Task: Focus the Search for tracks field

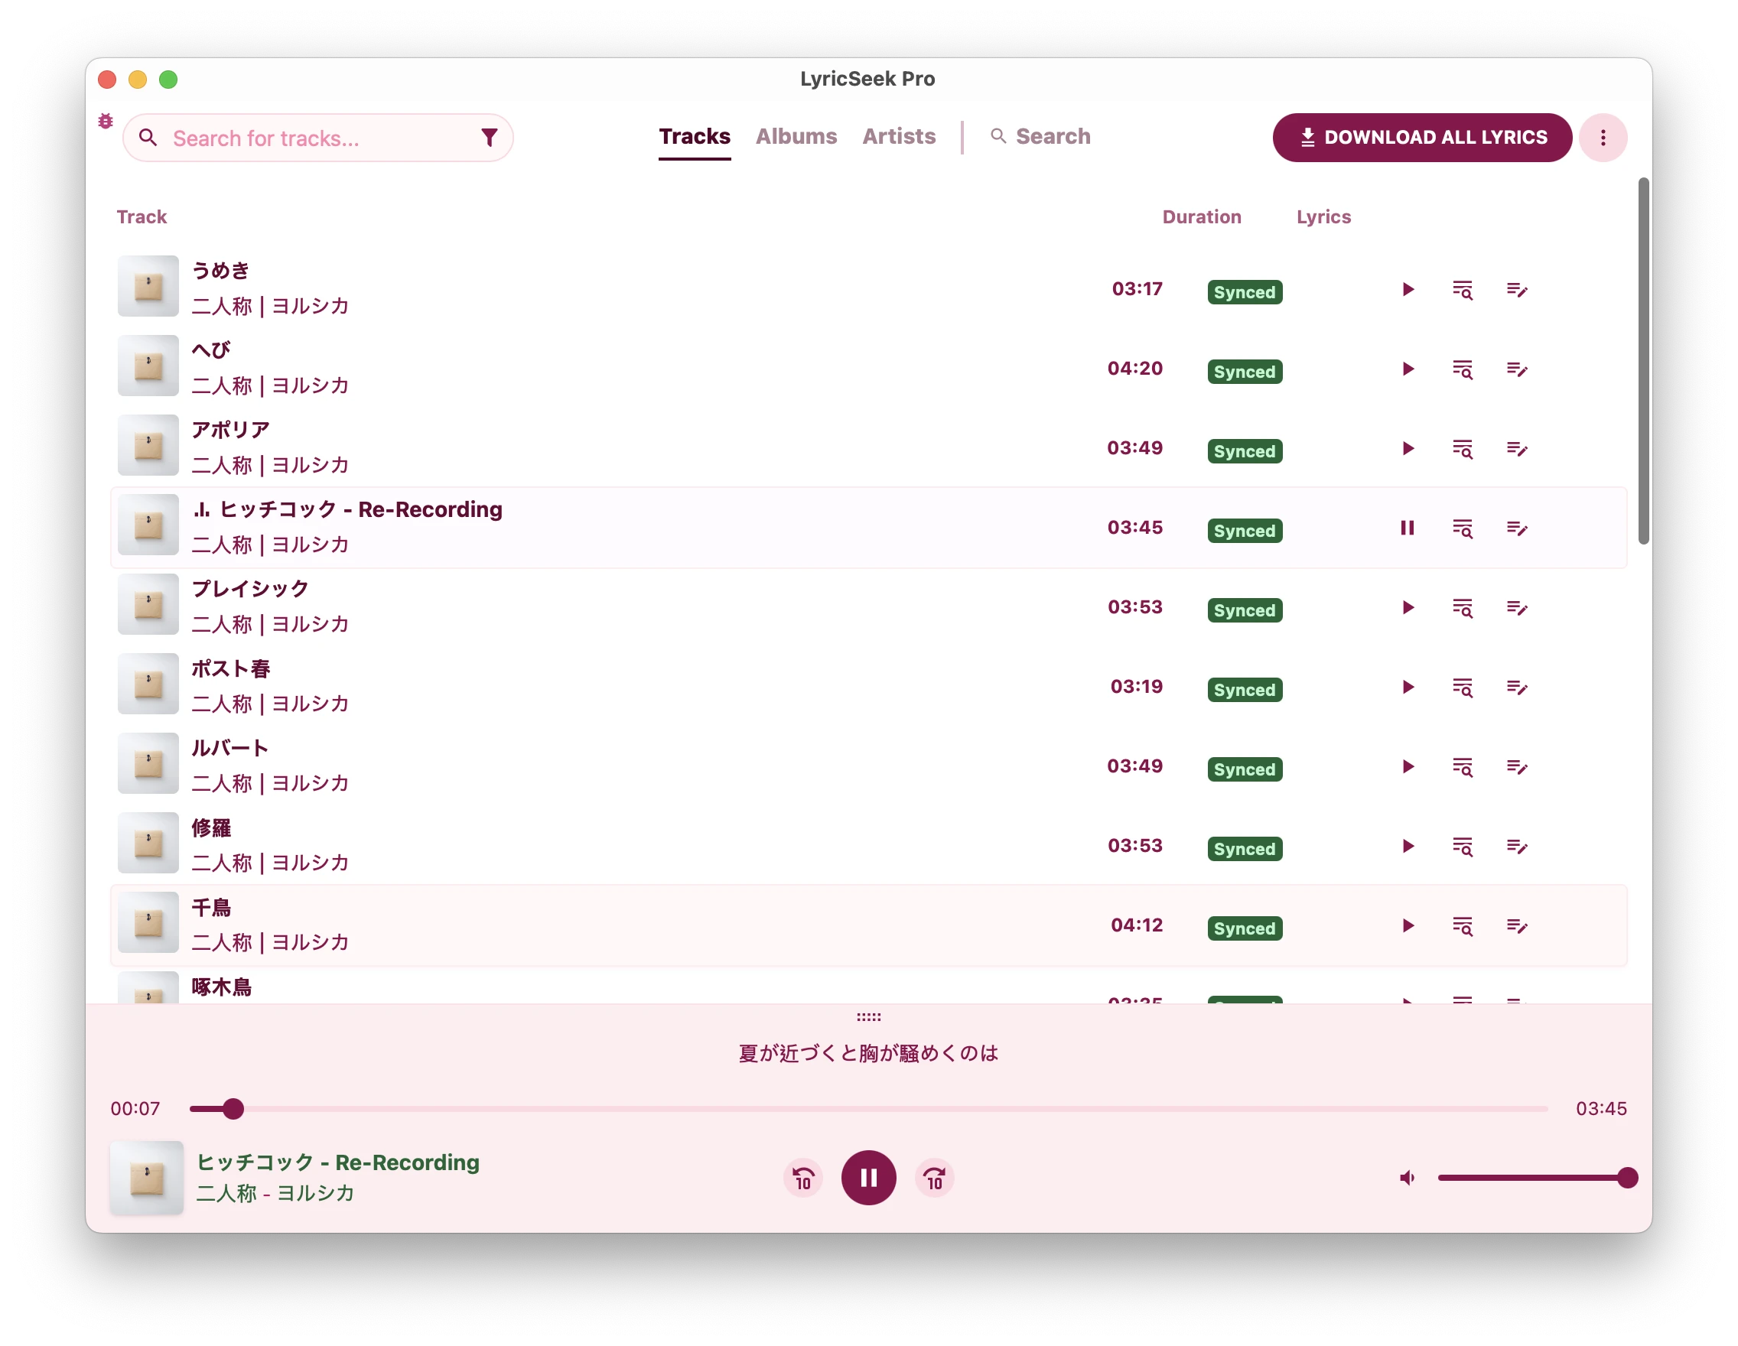Action: pos(318,138)
